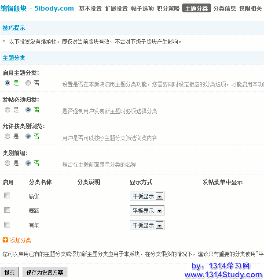
Task: Select 是 for 类别前缀
Action: coord(7,163)
